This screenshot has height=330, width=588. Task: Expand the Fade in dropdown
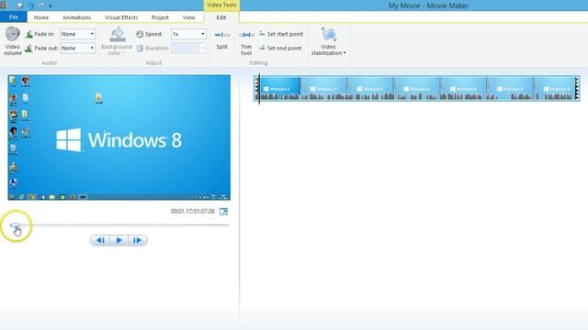coord(92,34)
